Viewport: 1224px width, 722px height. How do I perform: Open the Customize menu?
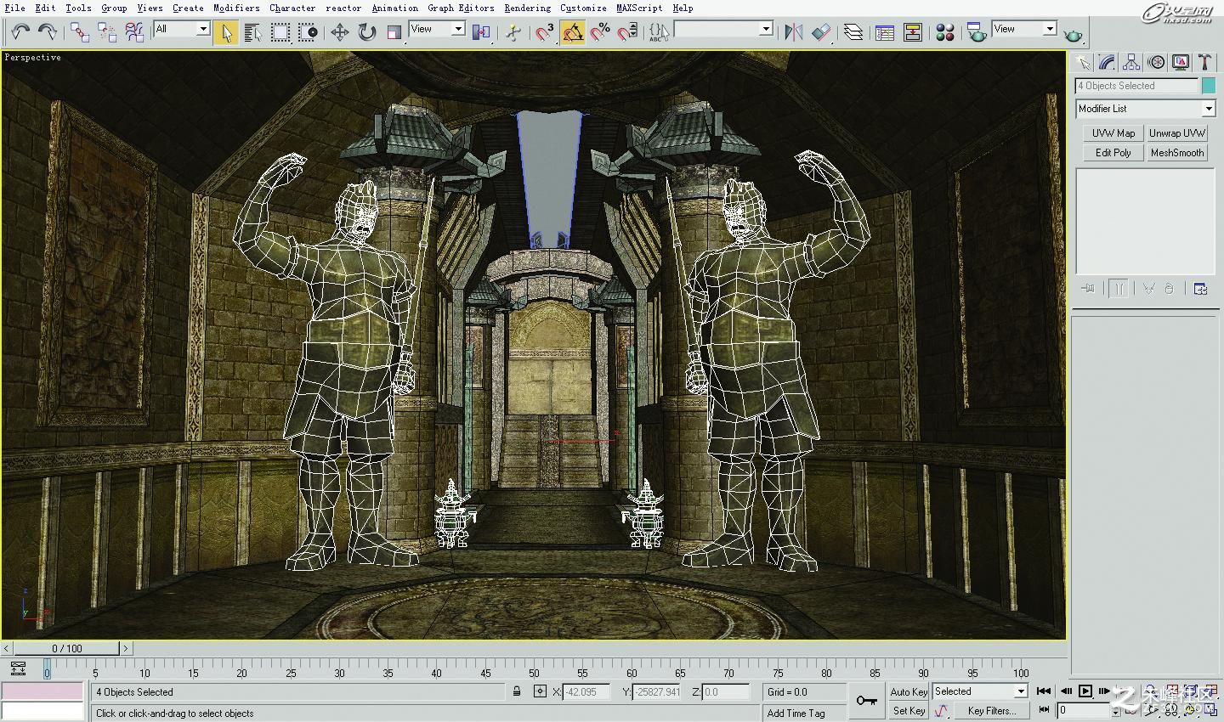[x=583, y=8]
